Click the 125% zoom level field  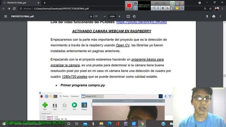[112, 17]
